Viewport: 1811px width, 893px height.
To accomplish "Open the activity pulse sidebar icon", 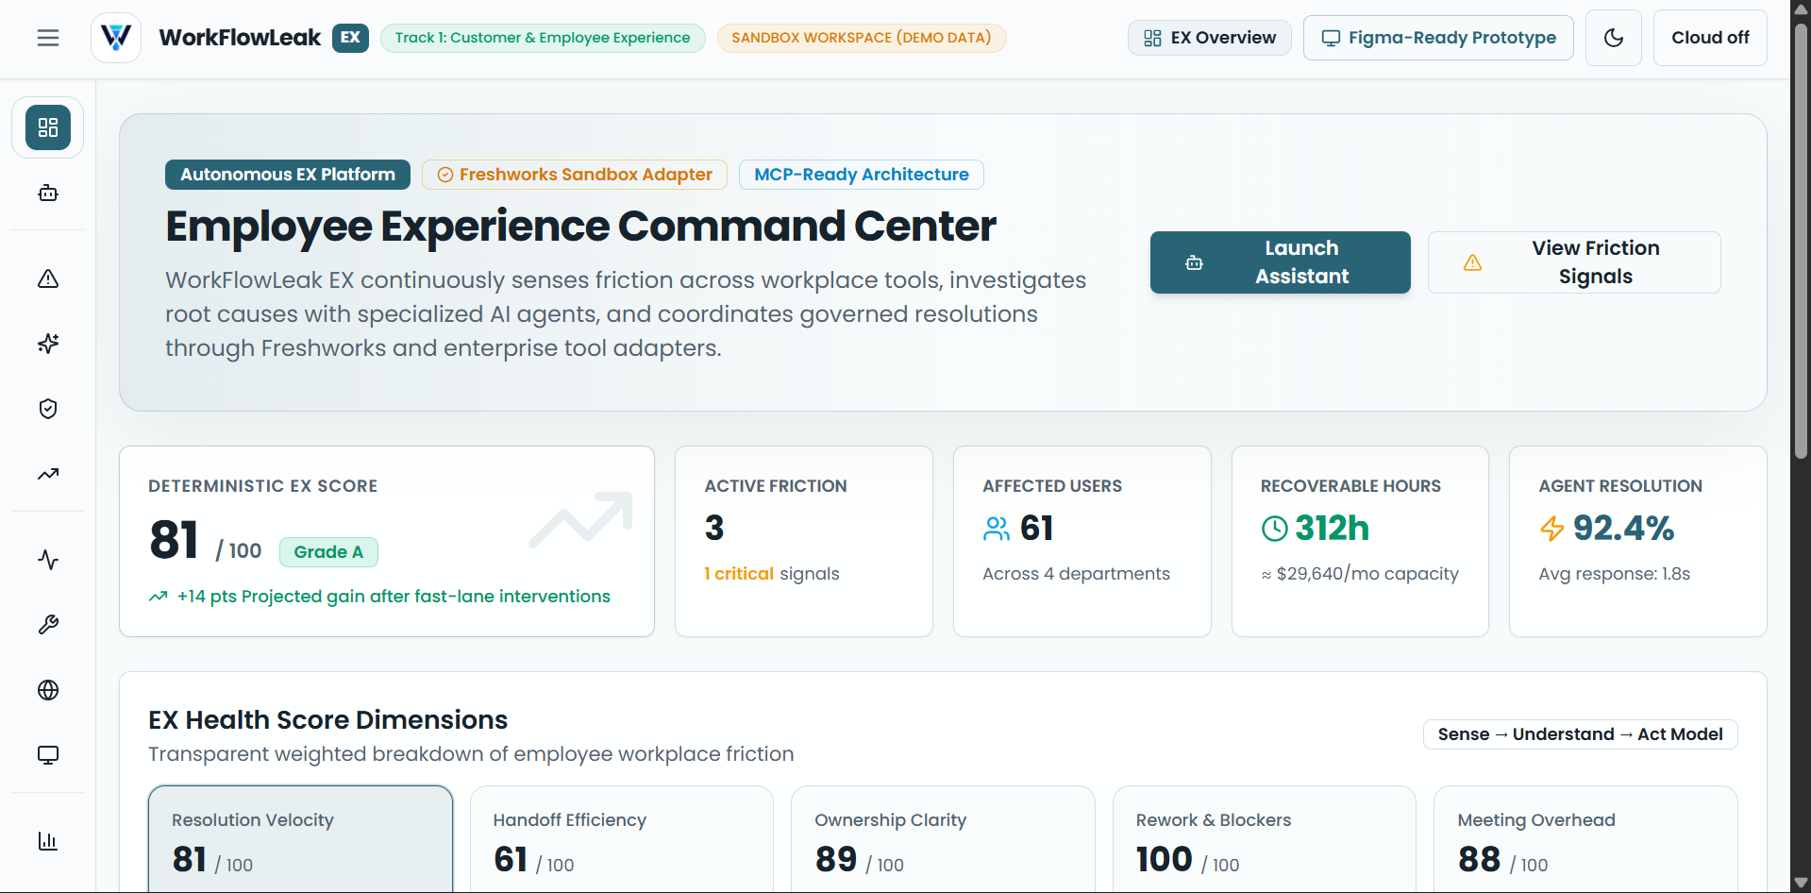I will point(48,560).
